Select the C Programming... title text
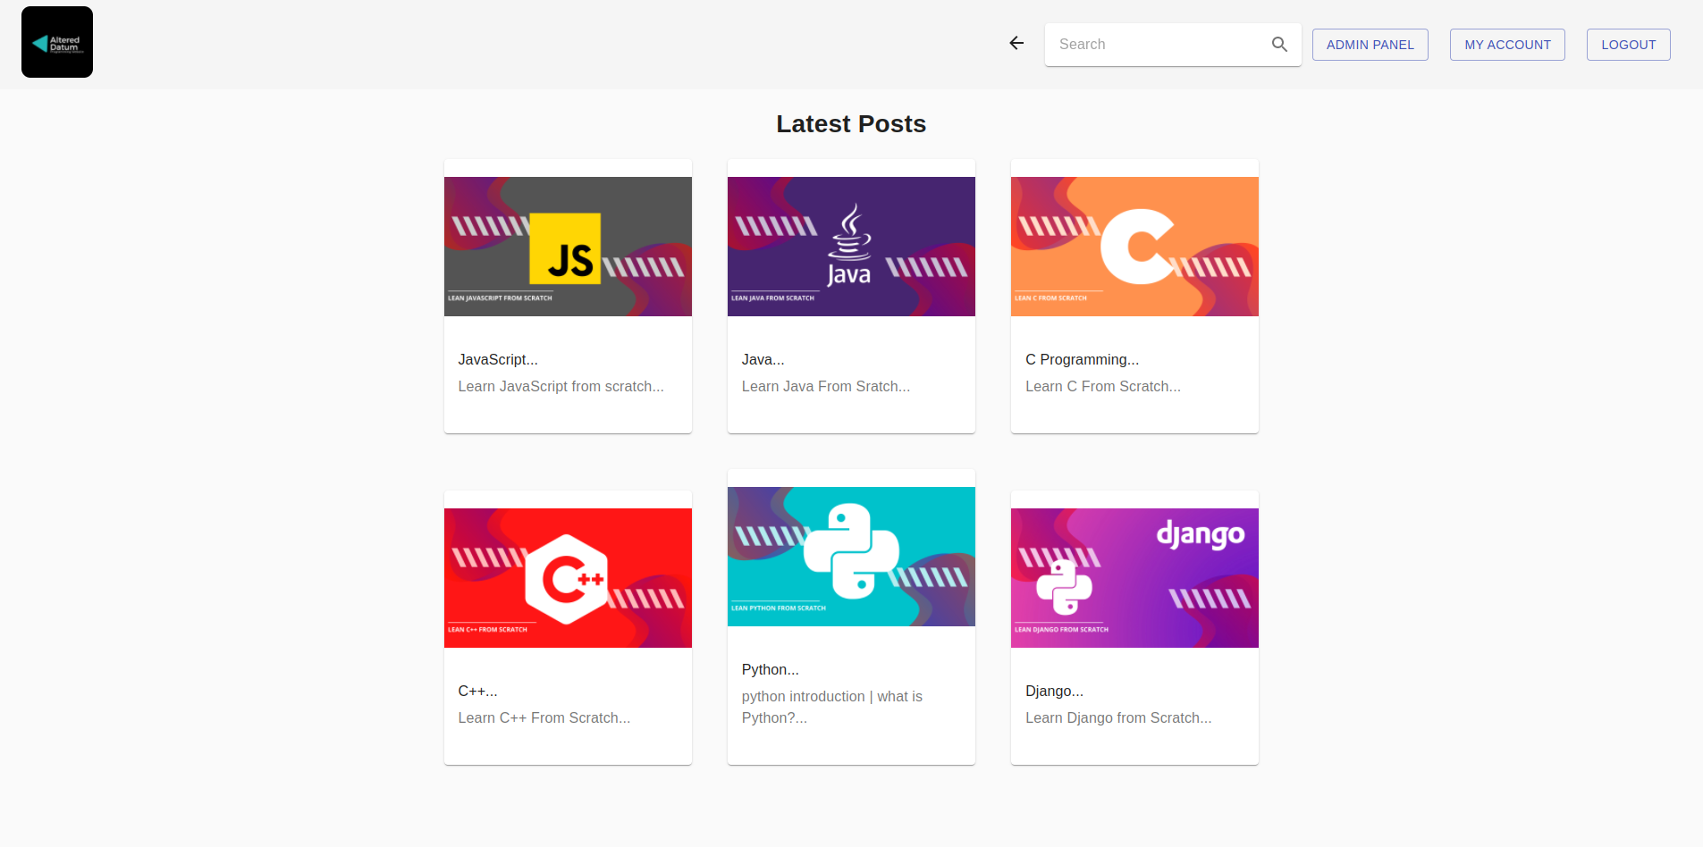 click(x=1082, y=359)
